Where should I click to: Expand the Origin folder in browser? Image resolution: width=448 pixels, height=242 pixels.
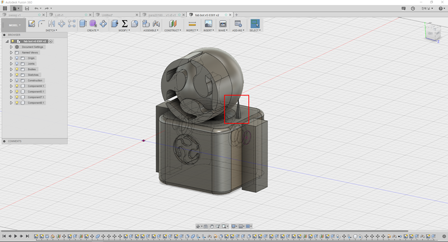pyautogui.click(x=11, y=58)
